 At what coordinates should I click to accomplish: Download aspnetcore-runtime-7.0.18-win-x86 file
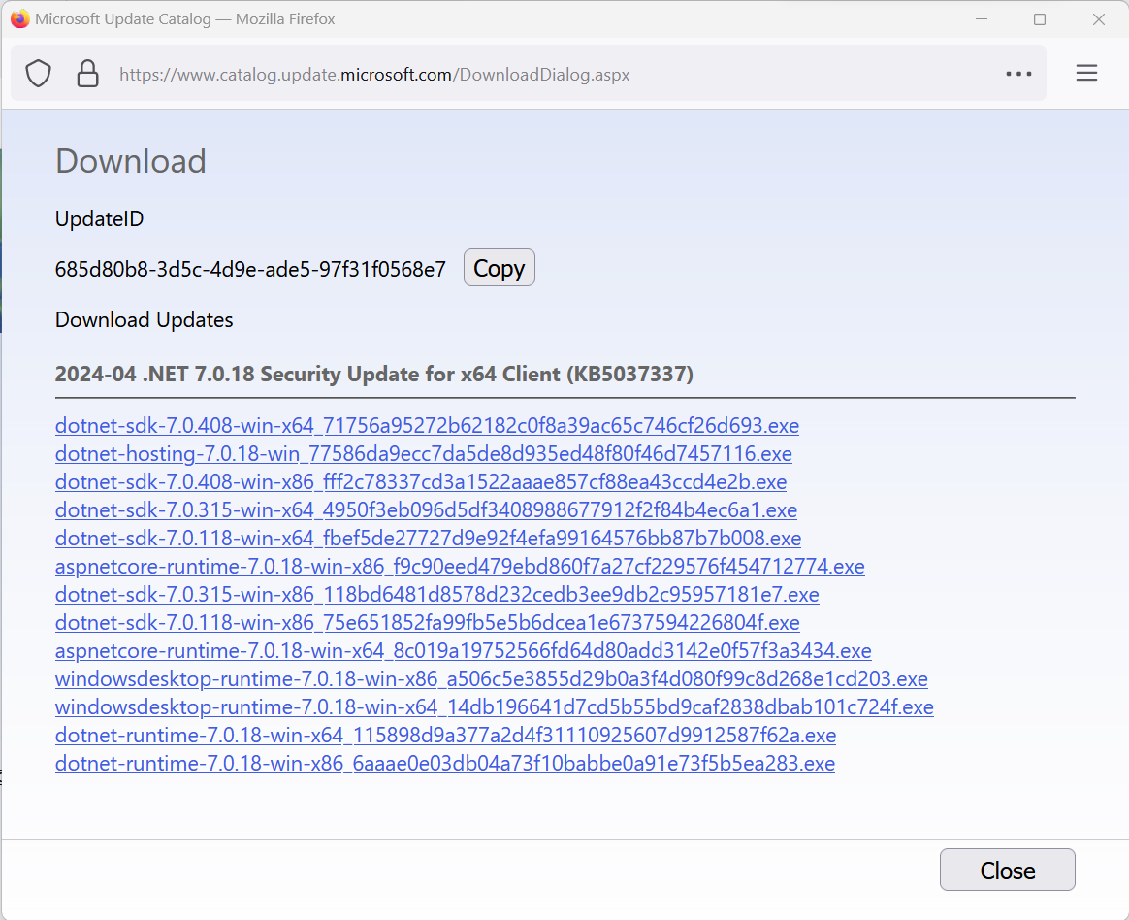[459, 567]
